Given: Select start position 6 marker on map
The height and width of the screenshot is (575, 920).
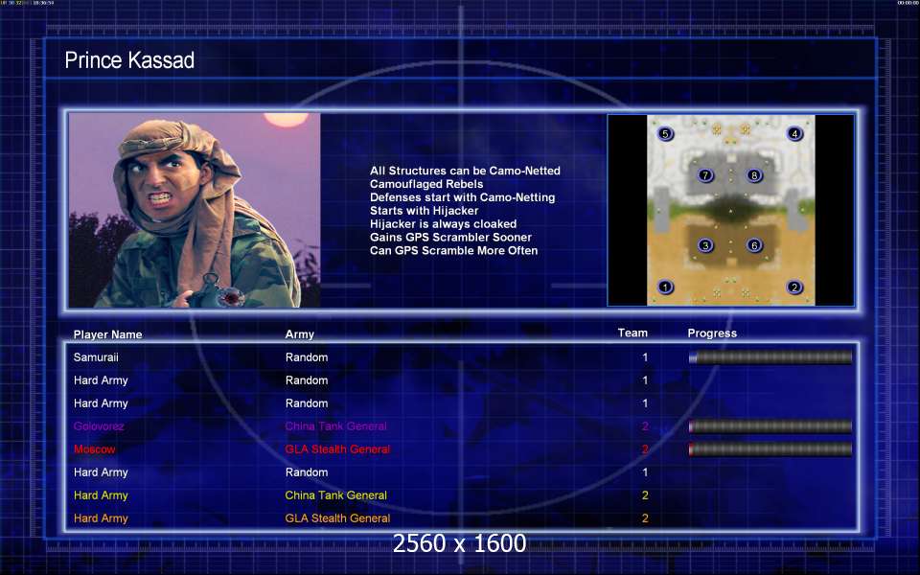Looking at the screenshot, I should pos(754,245).
